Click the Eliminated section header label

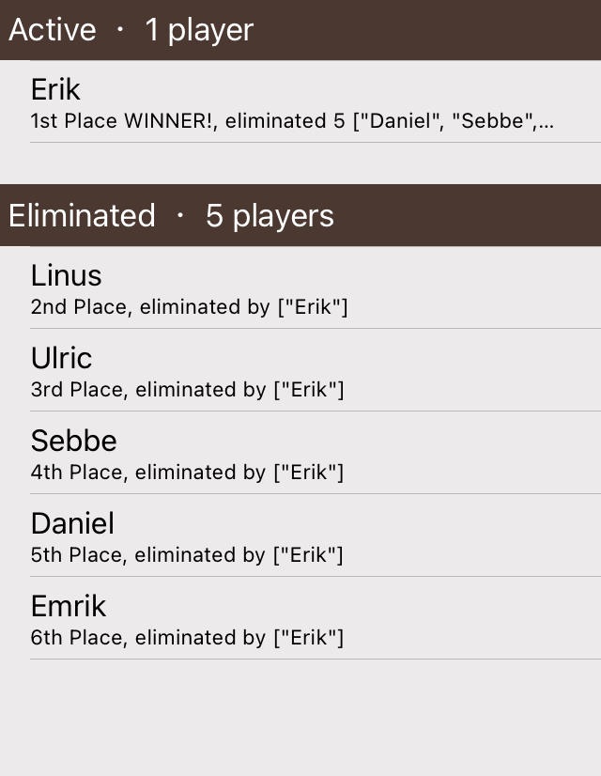tap(82, 216)
